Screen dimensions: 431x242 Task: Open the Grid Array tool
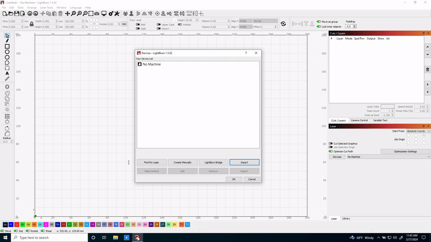(7, 116)
